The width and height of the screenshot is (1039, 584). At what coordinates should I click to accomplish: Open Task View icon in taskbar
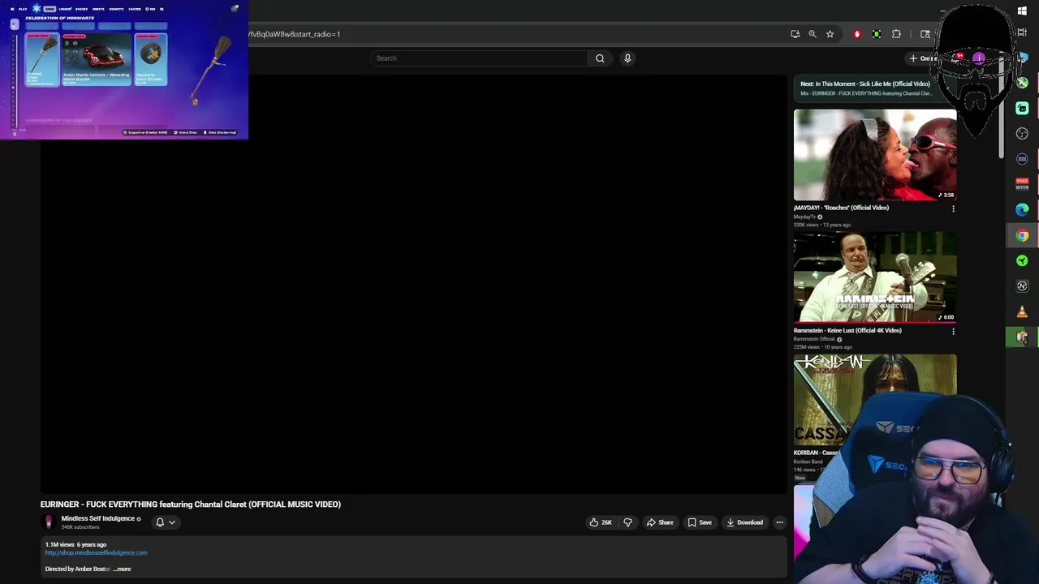point(1022,32)
